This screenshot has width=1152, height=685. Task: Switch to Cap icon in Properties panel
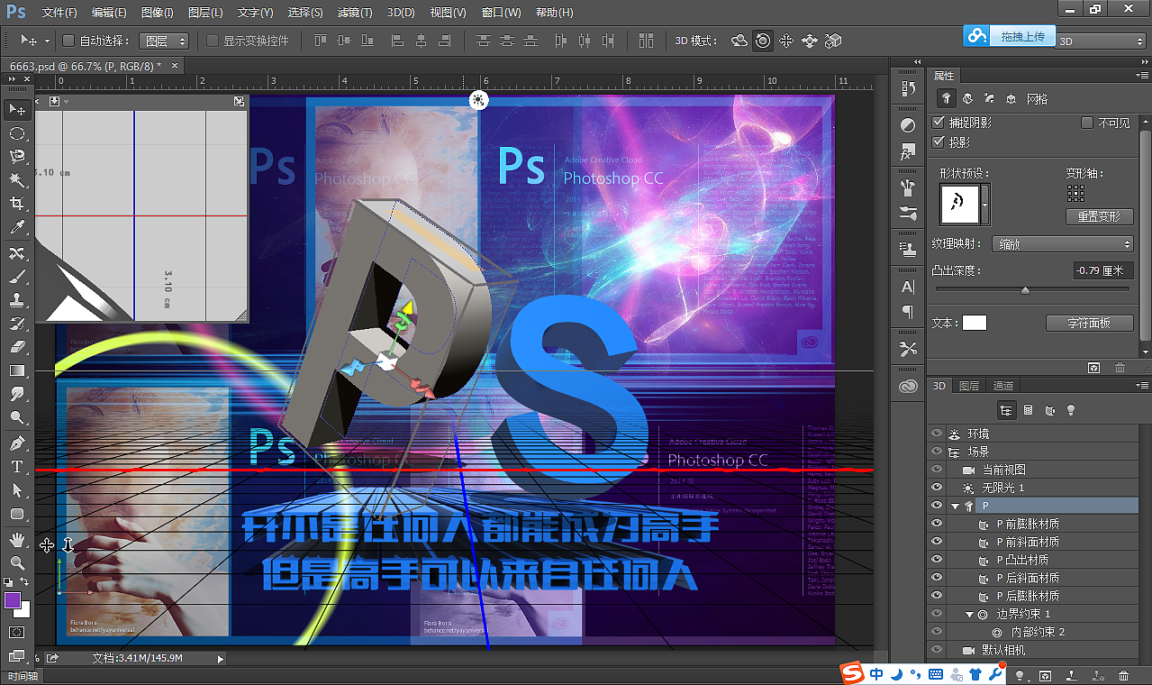pos(989,99)
